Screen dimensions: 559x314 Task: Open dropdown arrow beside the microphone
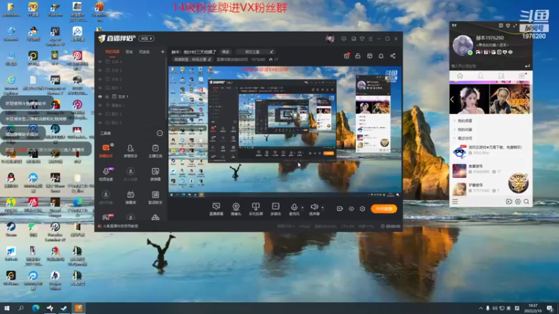tap(303, 207)
